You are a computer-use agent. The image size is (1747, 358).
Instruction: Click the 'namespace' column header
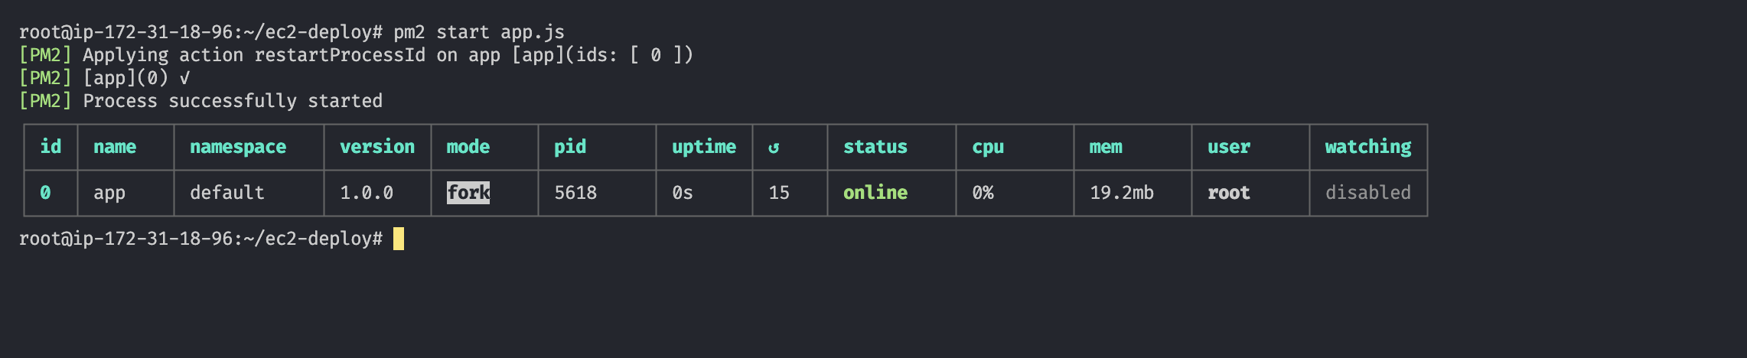(238, 147)
